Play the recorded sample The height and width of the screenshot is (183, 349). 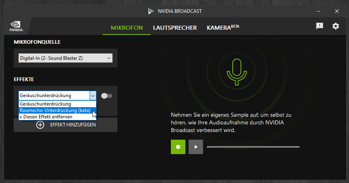click(196, 147)
